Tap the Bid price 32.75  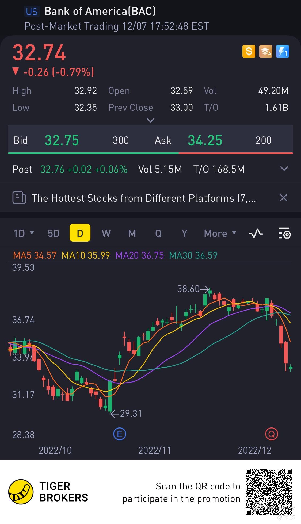(62, 140)
